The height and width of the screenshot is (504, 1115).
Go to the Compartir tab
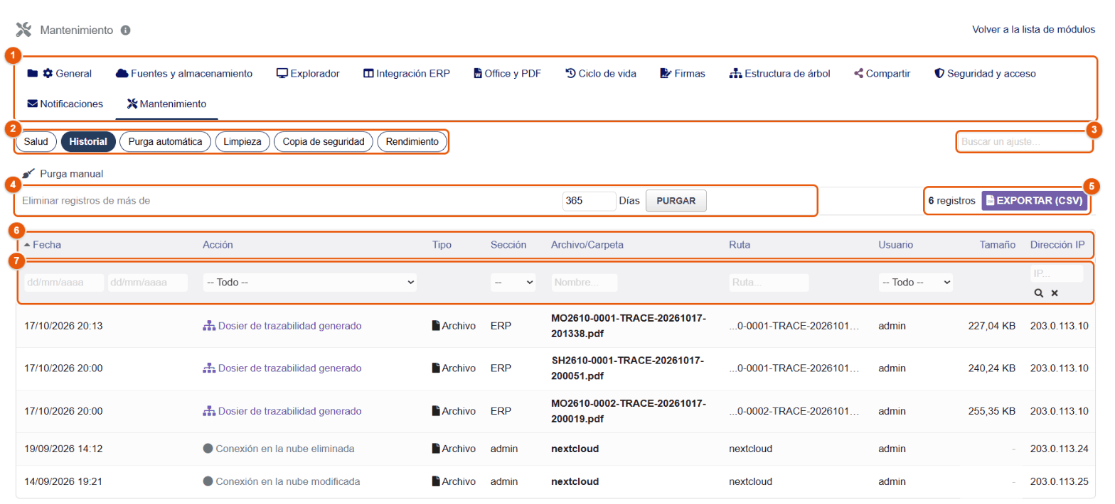click(x=882, y=73)
